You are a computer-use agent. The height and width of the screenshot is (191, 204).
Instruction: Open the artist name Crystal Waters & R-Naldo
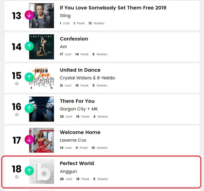tap(87, 78)
